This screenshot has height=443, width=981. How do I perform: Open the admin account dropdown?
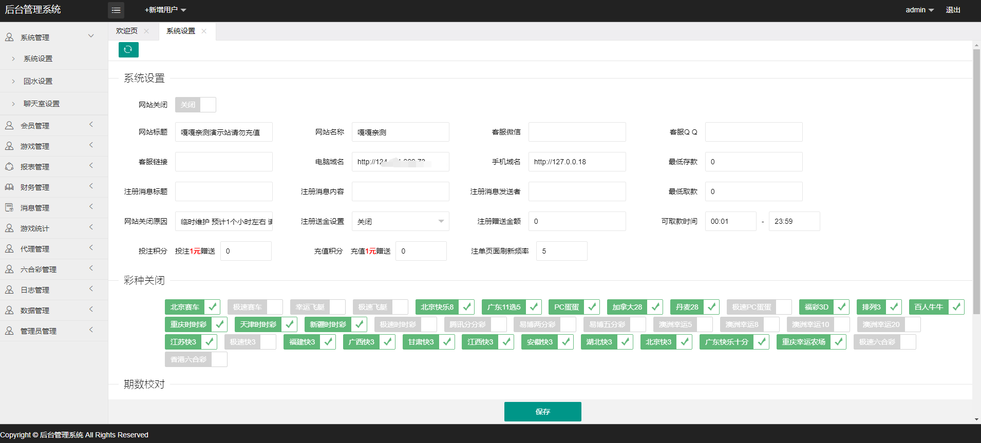[919, 10]
